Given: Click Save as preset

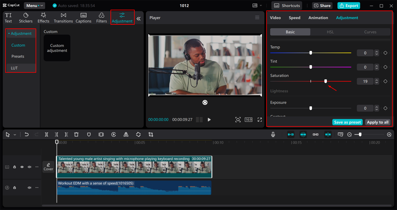Looking at the screenshot, I should point(347,122).
